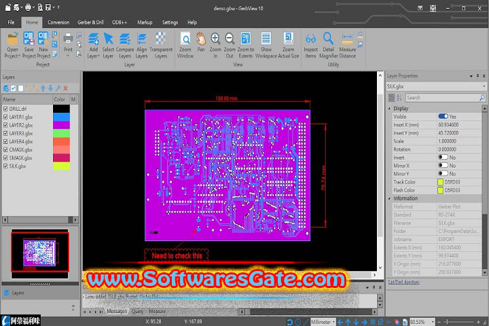Toggle the Visible switch off
The image size is (489, 326).
443,116
